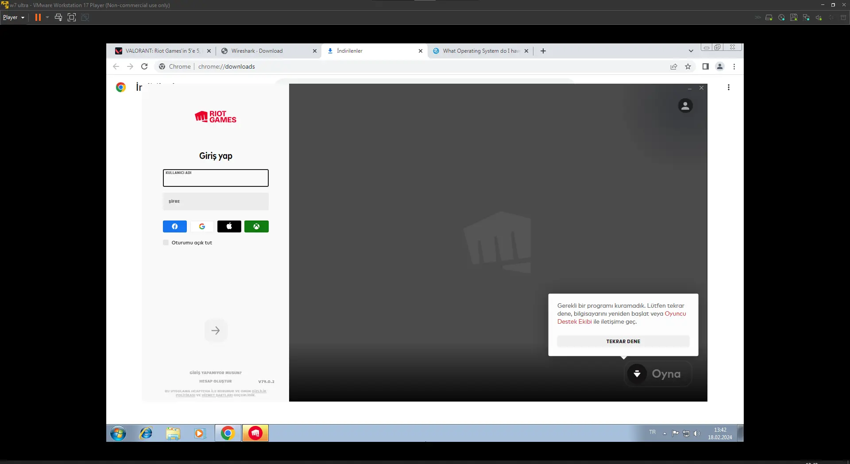The width and height of the screenshot is (850, 464).
Task: Click the VMware floppy drive icon
Action: coord(794,18)
